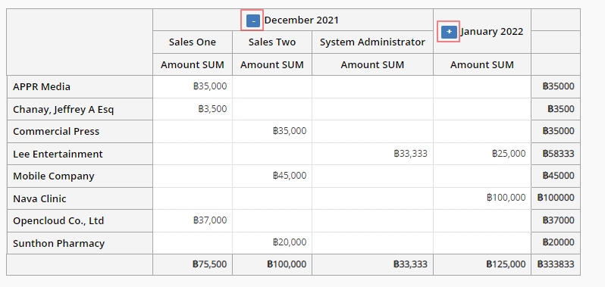Viewport: 605px width, 287px height.
Task: Select the Lee Entertainment row label
Action: 80,154
